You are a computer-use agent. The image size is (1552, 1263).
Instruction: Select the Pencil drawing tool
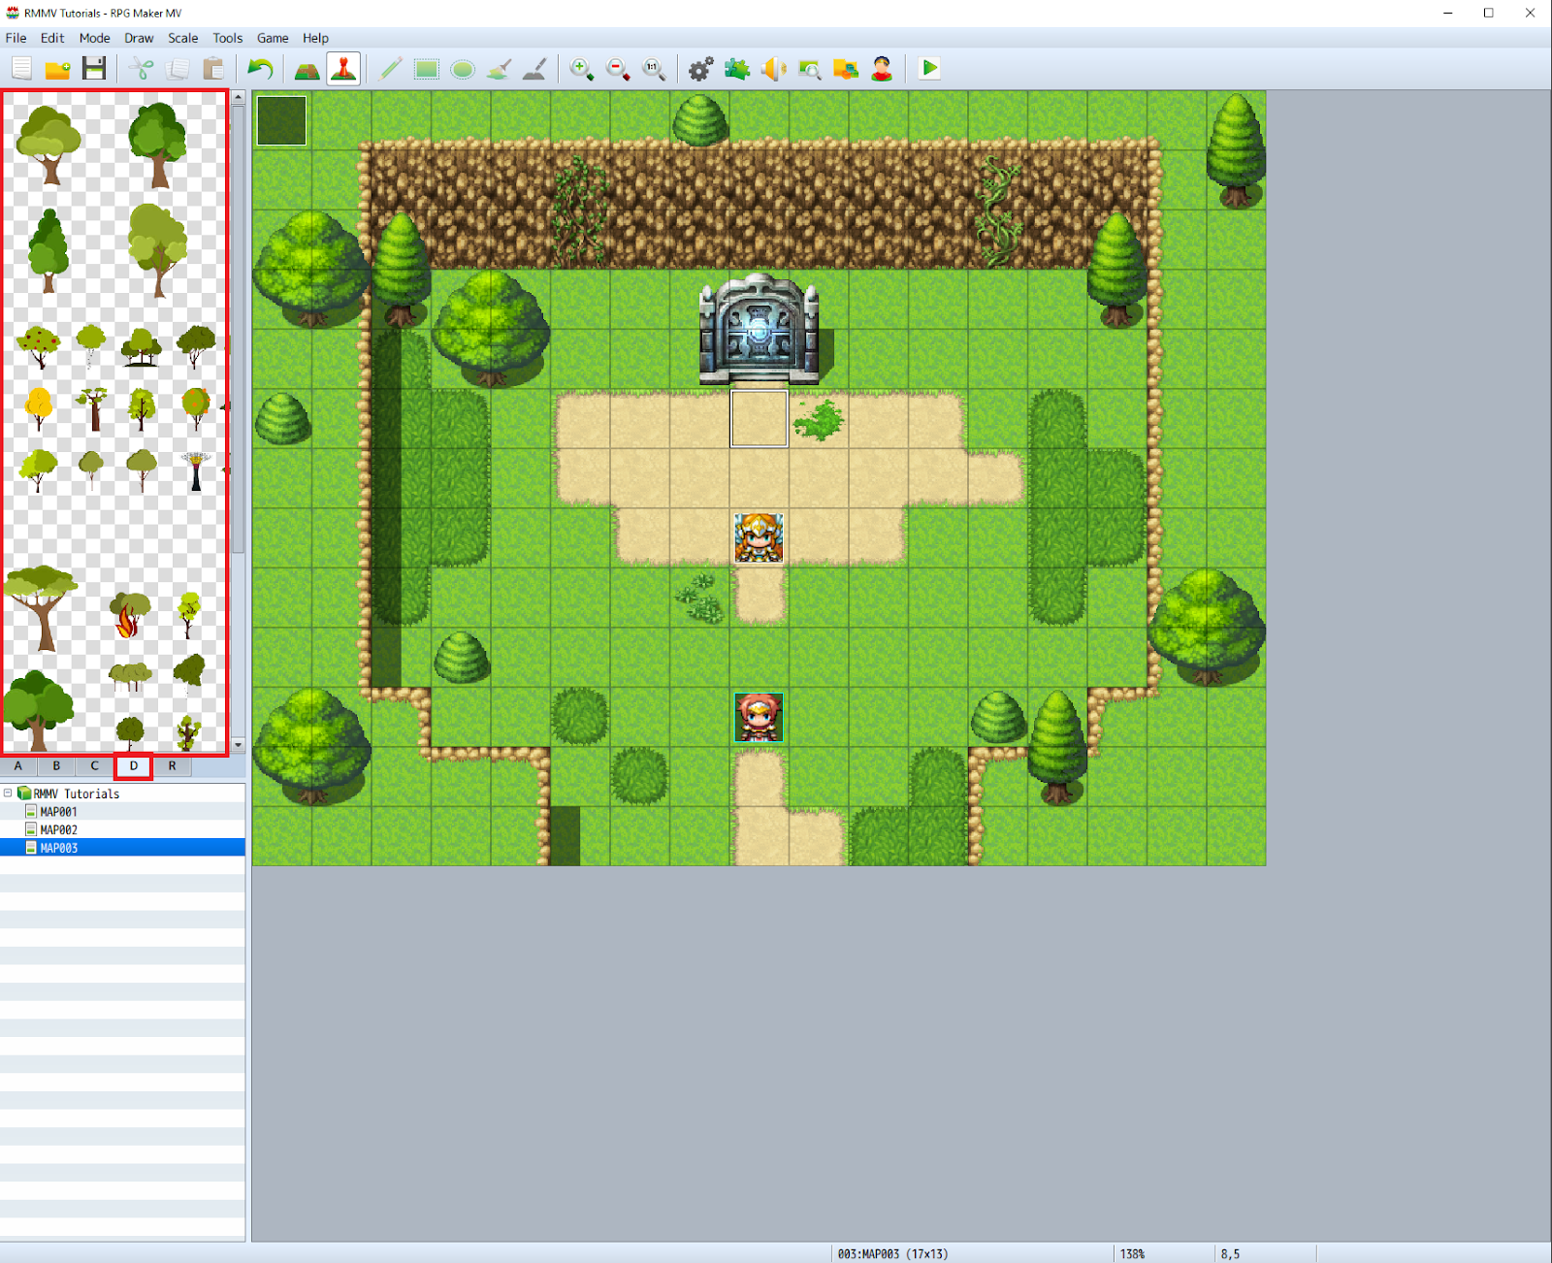tap(391, 69)
